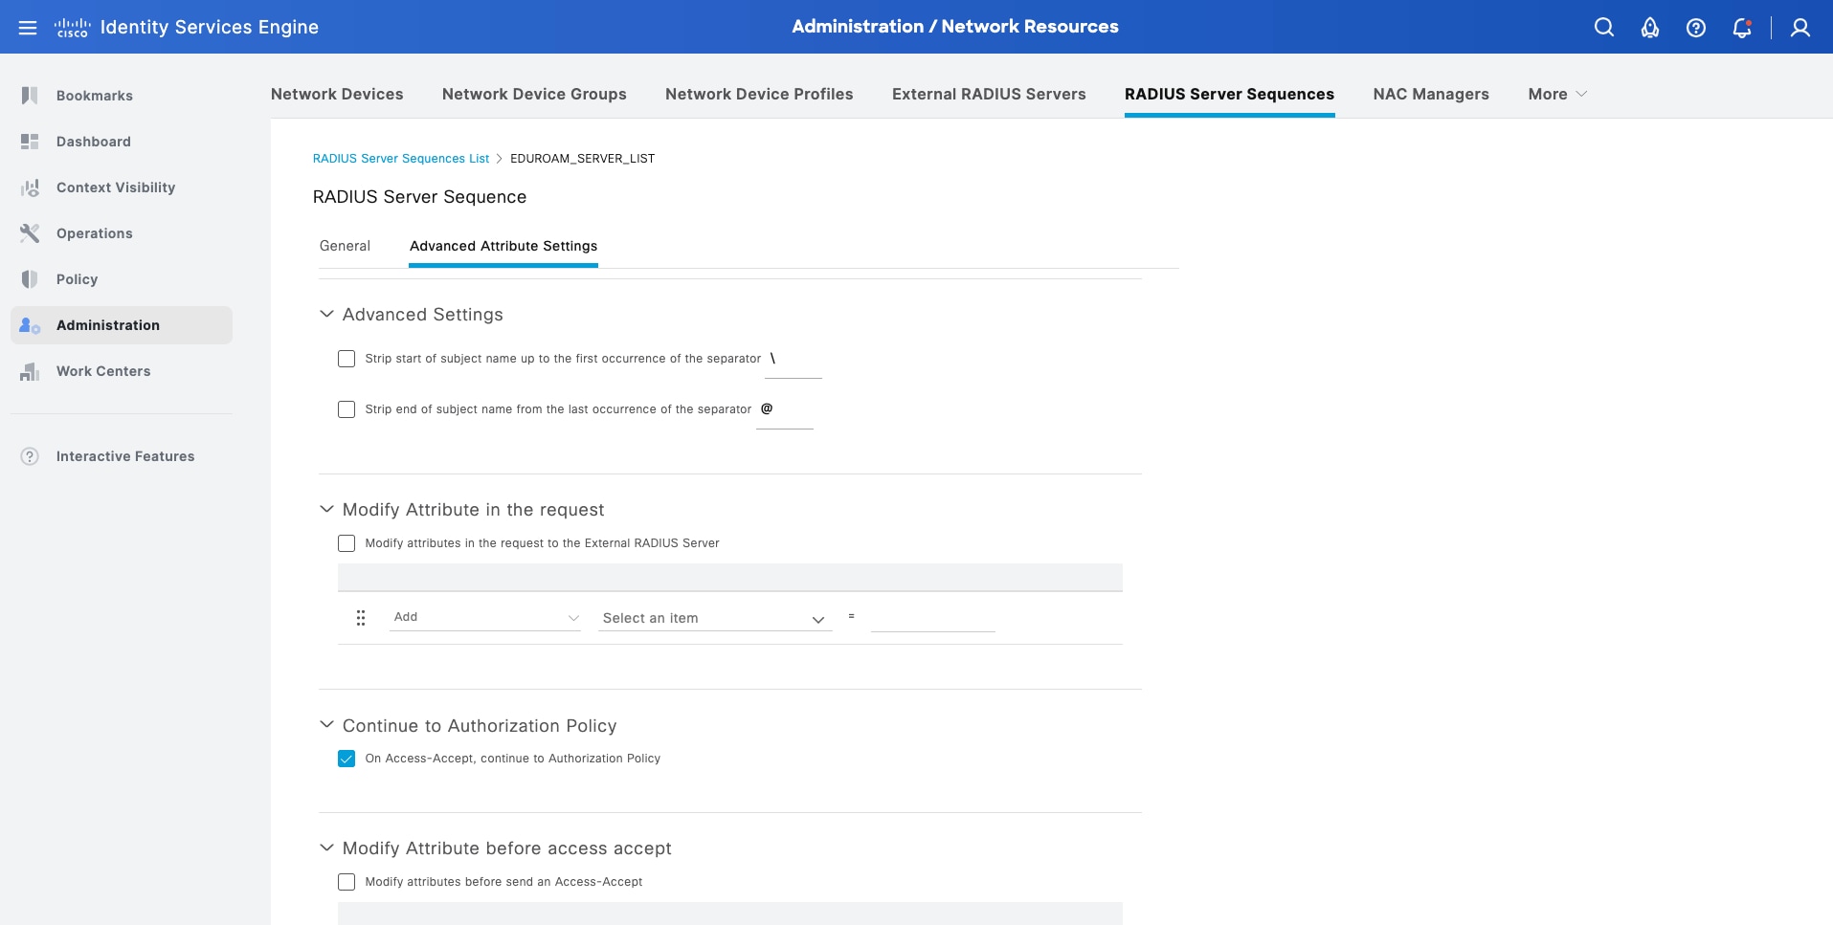Click the search magnifier icon
1833x925 pixels.
point(1604,28)
